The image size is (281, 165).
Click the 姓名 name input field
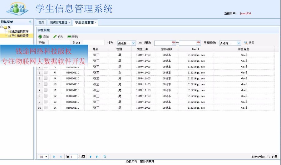[94, 43]
